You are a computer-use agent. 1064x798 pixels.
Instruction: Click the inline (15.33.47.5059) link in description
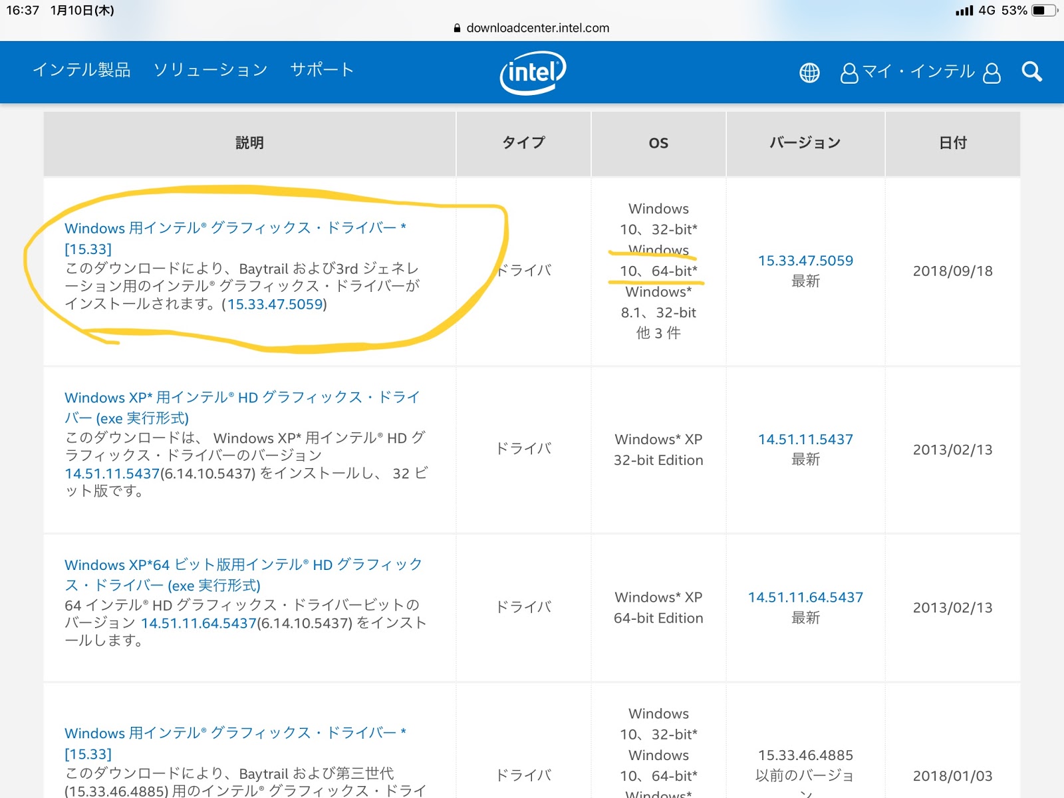[x=275, y=305]
